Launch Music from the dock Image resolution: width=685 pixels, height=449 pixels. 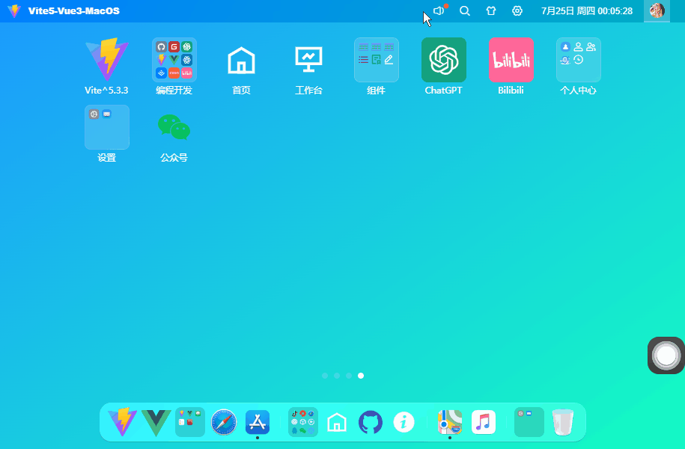[x=484, y=422]
